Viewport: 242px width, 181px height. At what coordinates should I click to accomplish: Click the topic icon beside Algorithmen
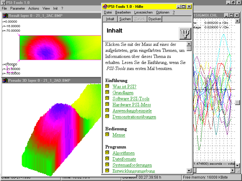[107, 153]
